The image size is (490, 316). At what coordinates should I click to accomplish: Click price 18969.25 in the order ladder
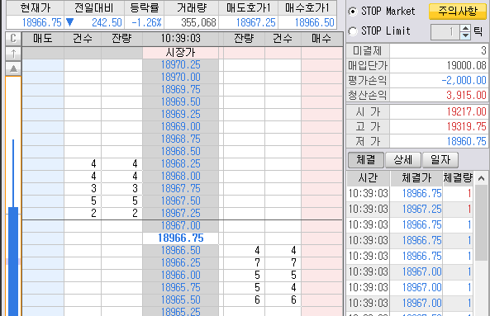[180, 115]
